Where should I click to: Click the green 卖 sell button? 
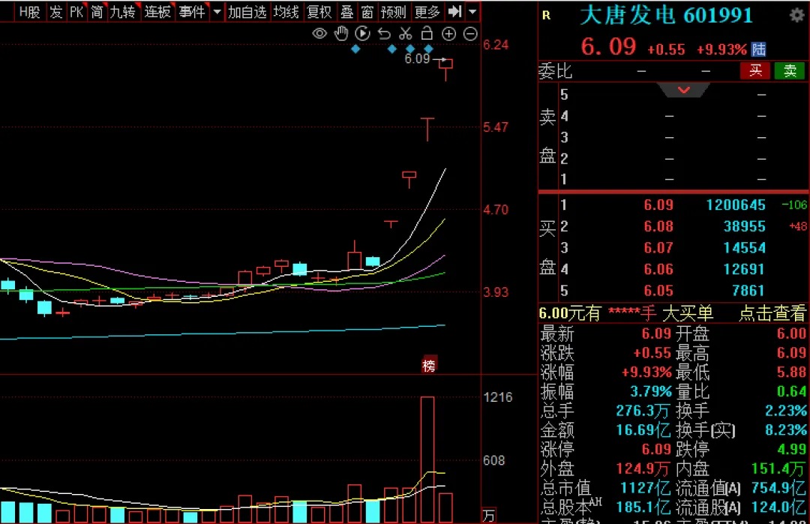pos(790,70)
